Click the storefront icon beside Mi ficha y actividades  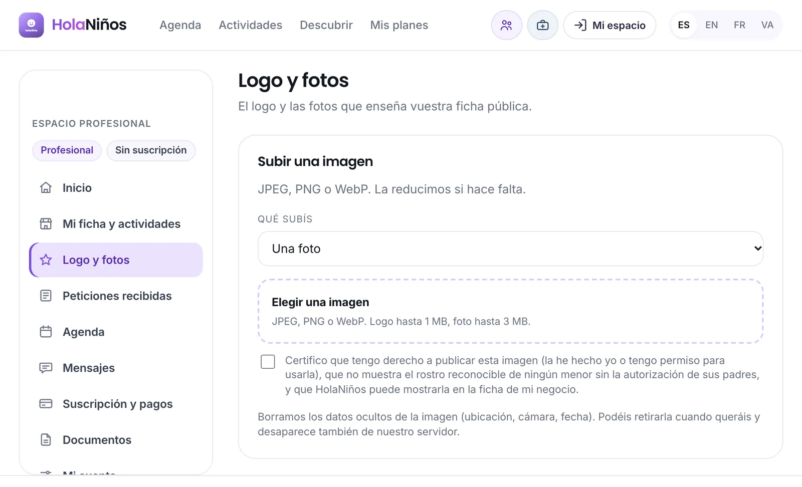pyautogui.click(x=46, y=224)
